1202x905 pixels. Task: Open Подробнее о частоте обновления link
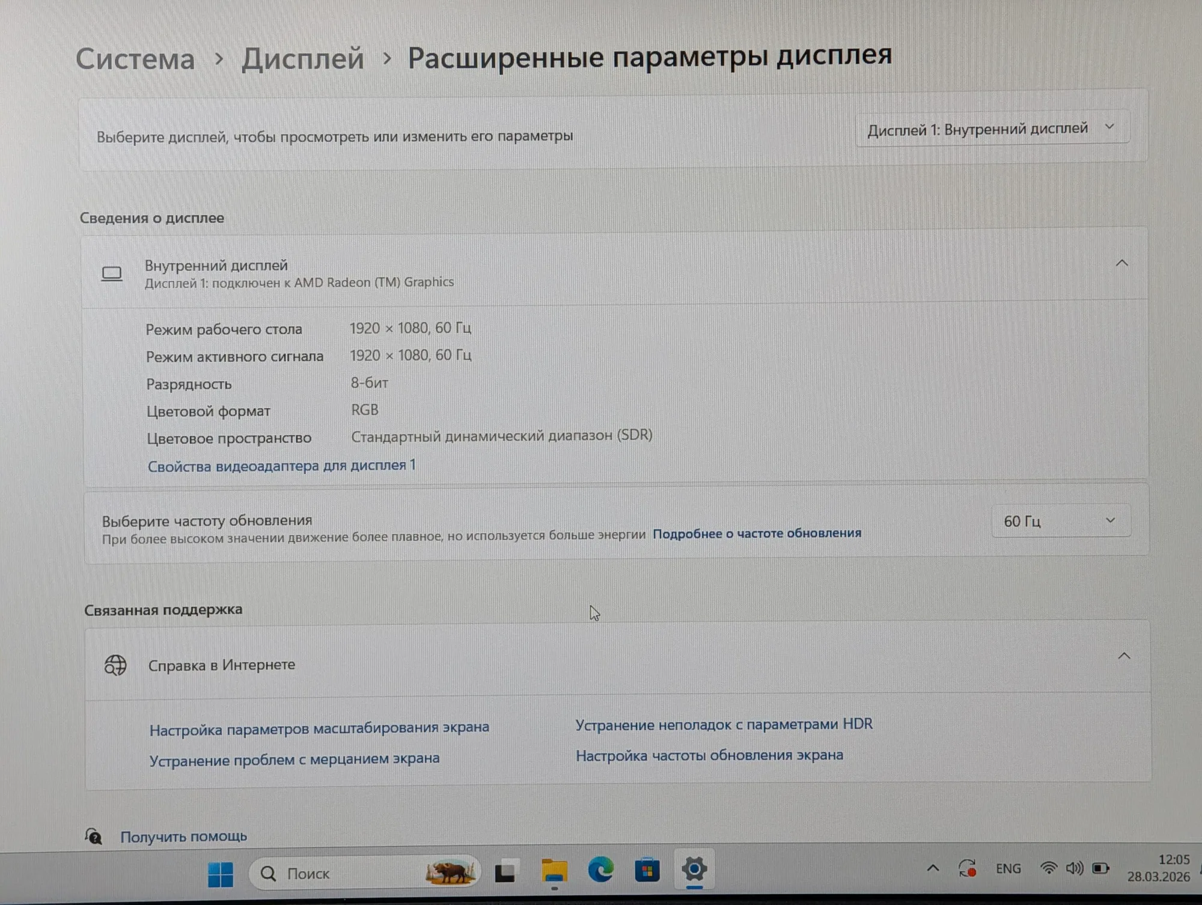757,533
